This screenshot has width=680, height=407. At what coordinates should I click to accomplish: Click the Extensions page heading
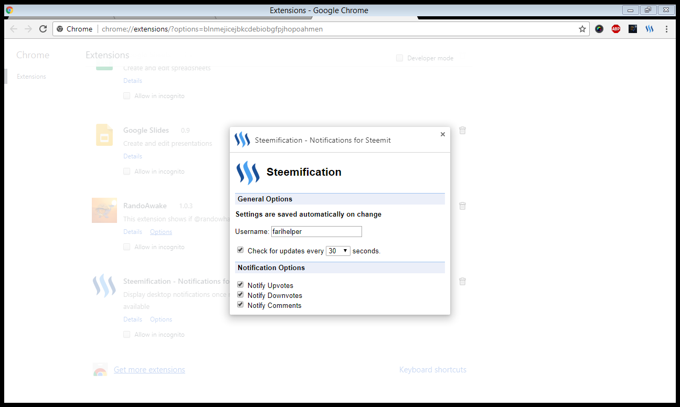tap(108, 55)
